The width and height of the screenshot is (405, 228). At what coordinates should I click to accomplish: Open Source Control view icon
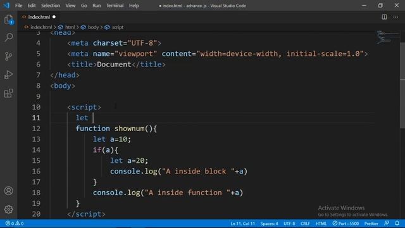pyautogui.click(x=8, y=56)
